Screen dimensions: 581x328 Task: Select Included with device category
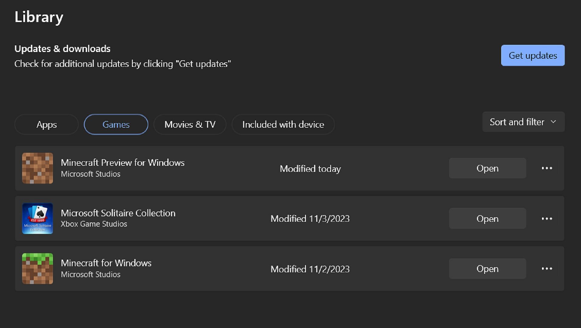coord(283,124)
